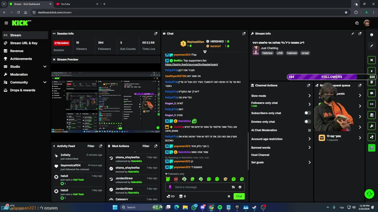Open Achievements in sidebar
Image resolution: width=378 pixels, height=212 pixels.
25,59
